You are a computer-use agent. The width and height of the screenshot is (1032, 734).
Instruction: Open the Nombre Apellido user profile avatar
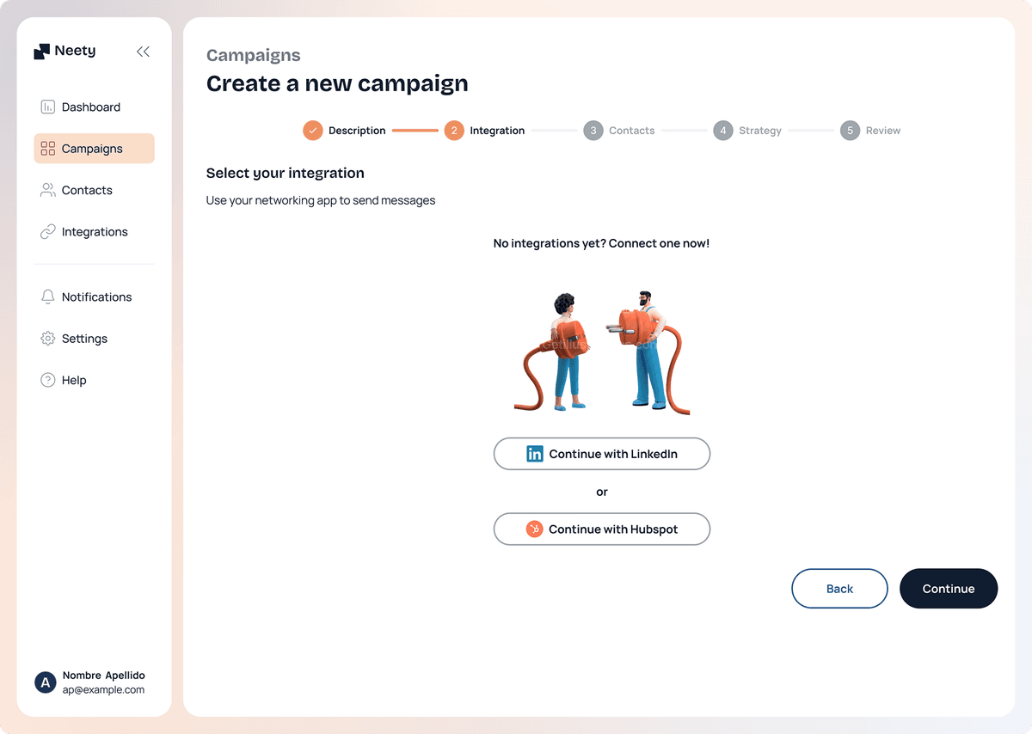pos(45,682)
